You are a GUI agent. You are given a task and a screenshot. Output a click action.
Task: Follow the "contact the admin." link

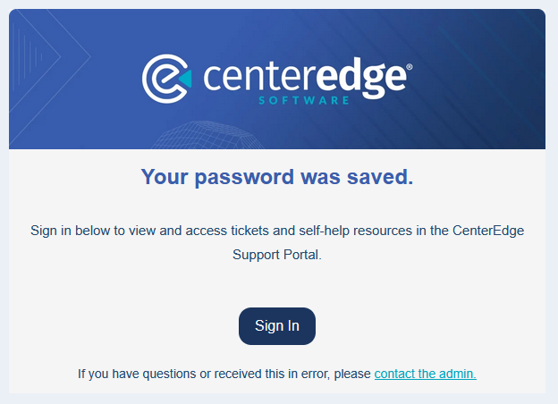[x=426, y=374]
